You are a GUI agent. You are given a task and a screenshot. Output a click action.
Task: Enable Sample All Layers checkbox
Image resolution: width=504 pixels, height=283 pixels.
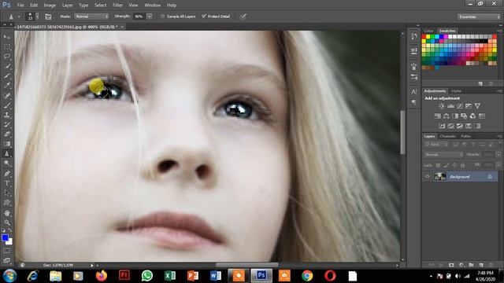(x=163, y=17)
